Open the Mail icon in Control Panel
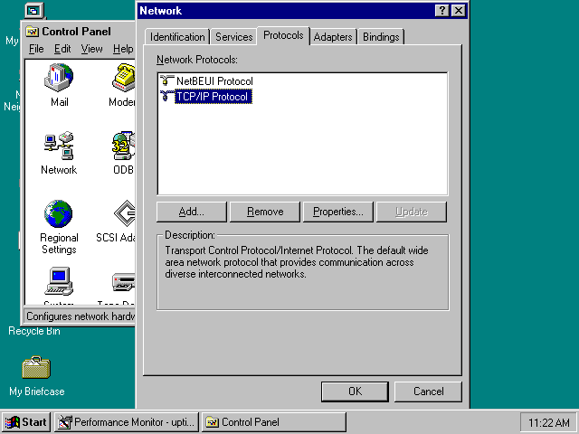579x434 pixels. (59, 78)
